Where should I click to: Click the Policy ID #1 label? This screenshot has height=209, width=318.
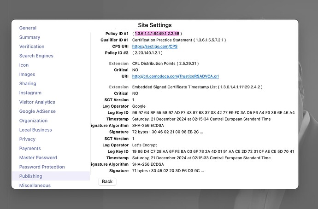tap(117, 34)
